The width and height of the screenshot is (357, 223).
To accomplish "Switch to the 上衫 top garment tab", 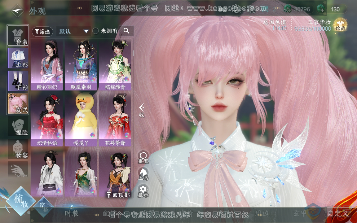I will tap(18, 58).
